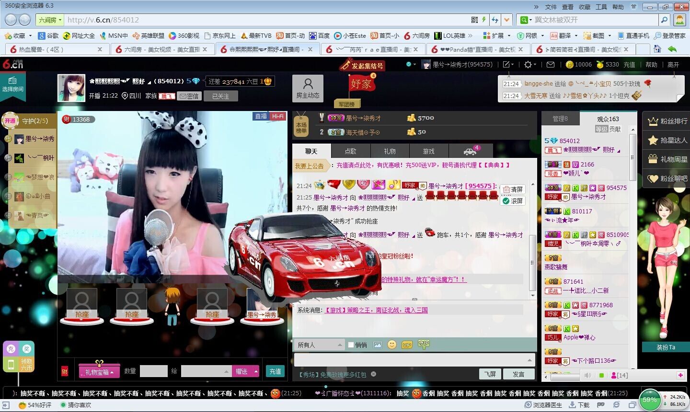The height and width of the screenshot is (412, 690).
Task: Expand the 礼物宝箱 gift box menu
Action: click(x=99, y=372)
